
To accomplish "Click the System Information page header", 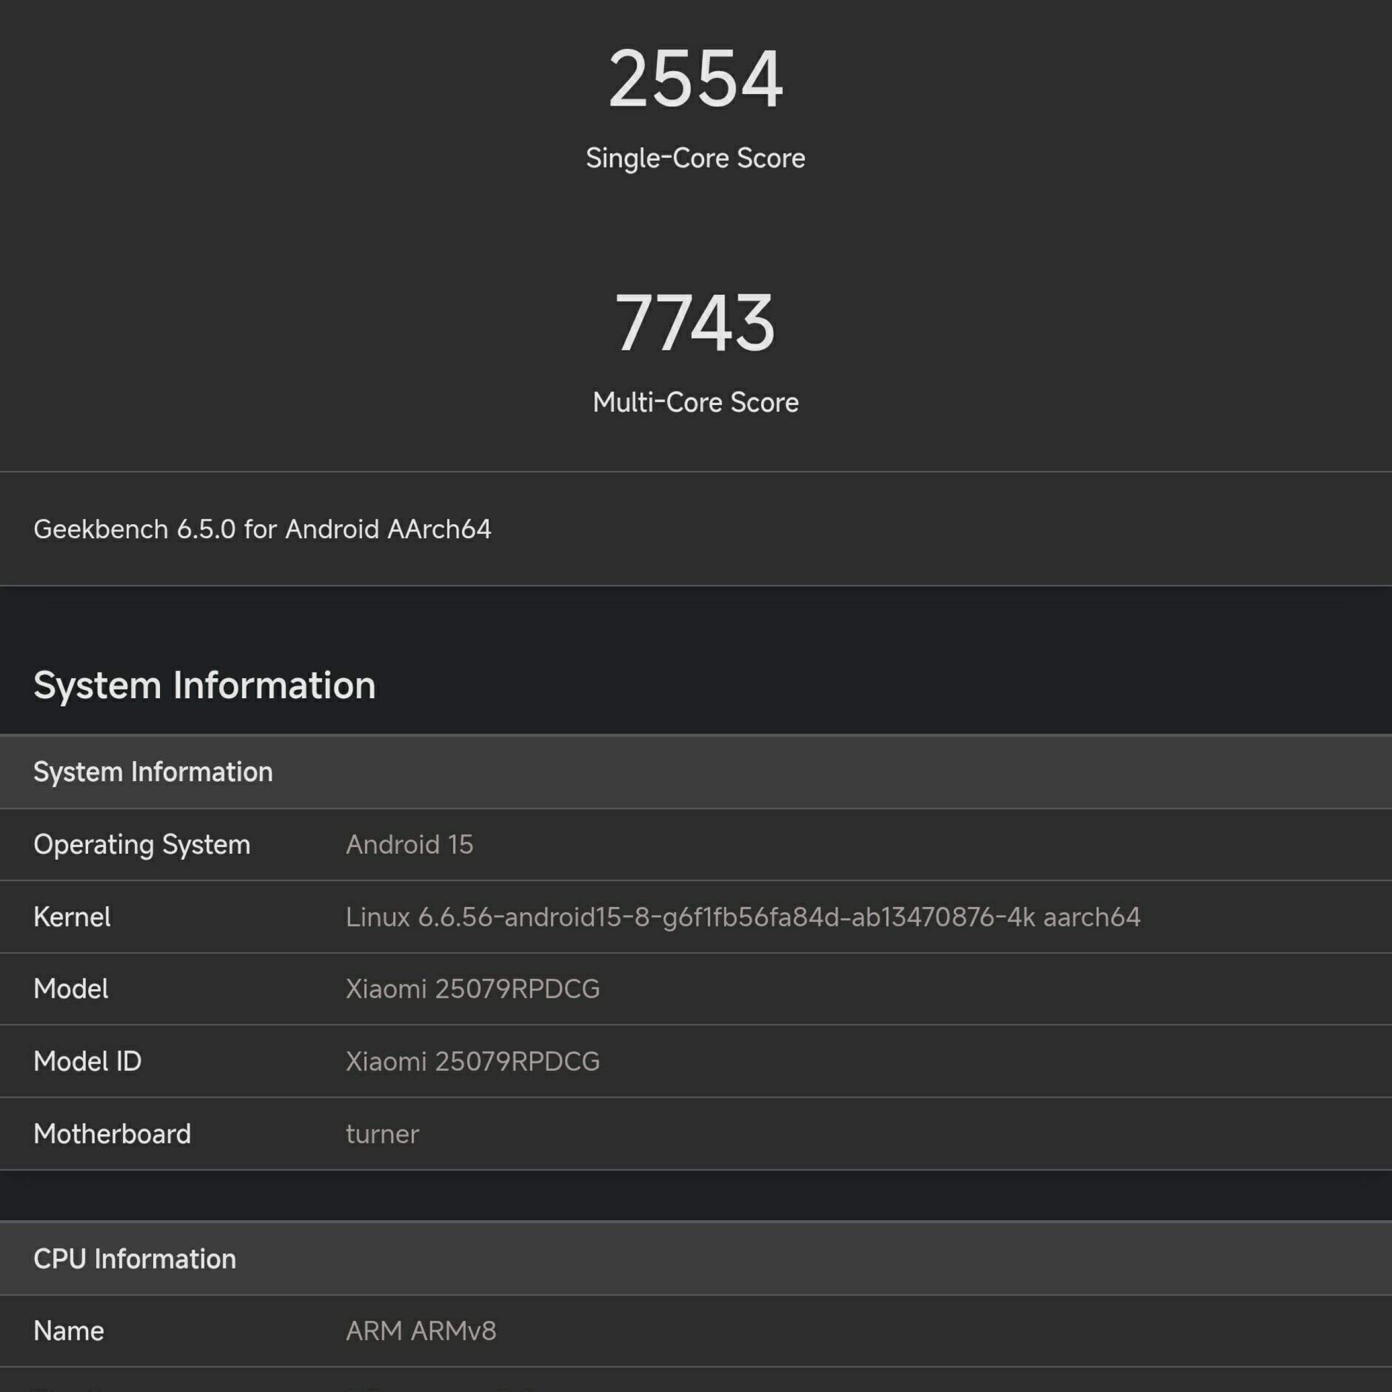I will tap(204, 685).
